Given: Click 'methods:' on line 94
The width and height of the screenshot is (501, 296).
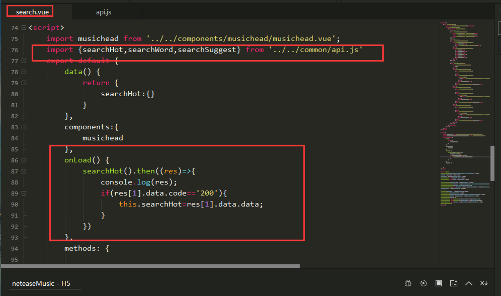Looking at the screenshot, I should point(82,249).
